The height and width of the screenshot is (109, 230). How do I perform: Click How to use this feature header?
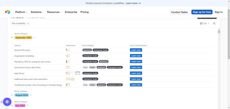[138, 46]
